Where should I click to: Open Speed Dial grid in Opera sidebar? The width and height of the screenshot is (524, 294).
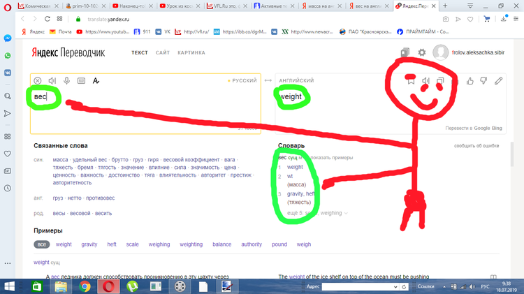pyautogui.click(x=8, y=136)
